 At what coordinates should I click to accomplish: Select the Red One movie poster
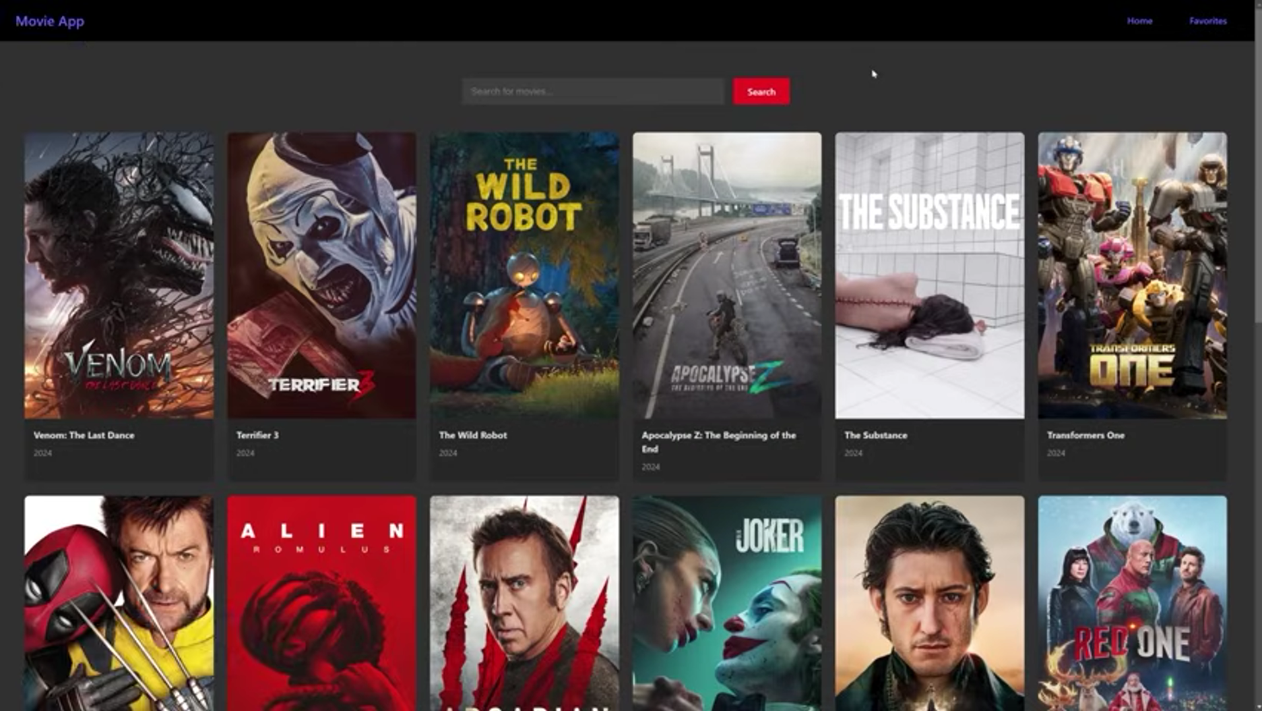click(x=1132, y=603)
